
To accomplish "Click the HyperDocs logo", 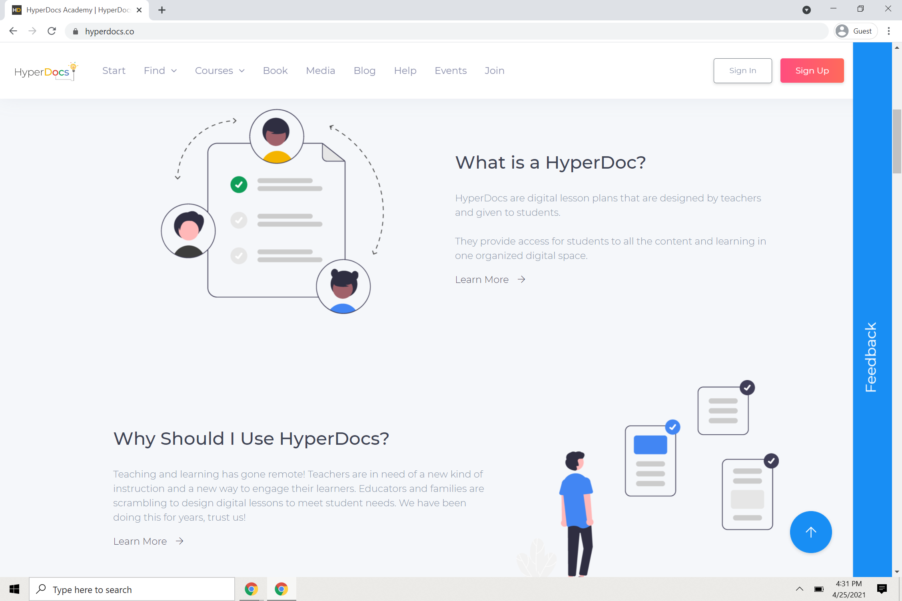I will click(x=45, y=71).
